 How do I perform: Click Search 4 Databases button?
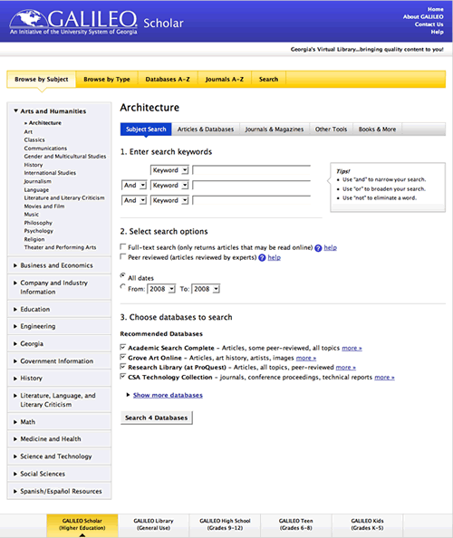(157, 418)
